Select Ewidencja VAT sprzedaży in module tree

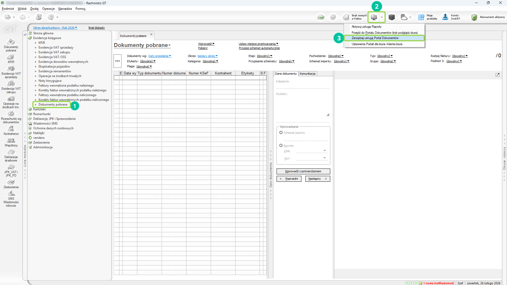click(x=56, y=47)
